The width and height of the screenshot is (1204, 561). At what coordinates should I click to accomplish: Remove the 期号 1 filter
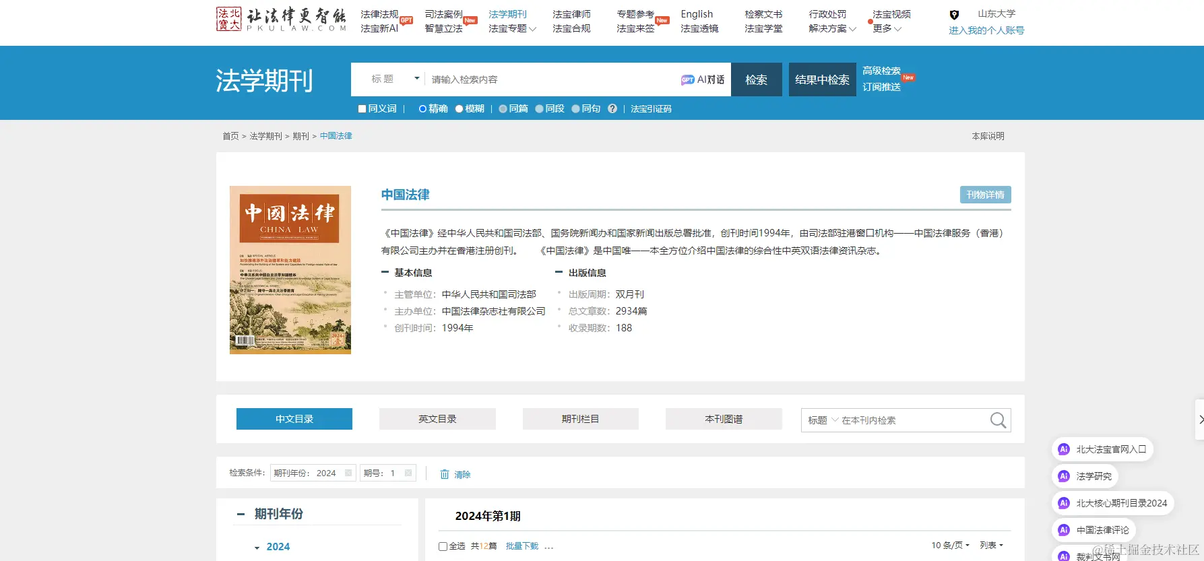tap(408, 473)
